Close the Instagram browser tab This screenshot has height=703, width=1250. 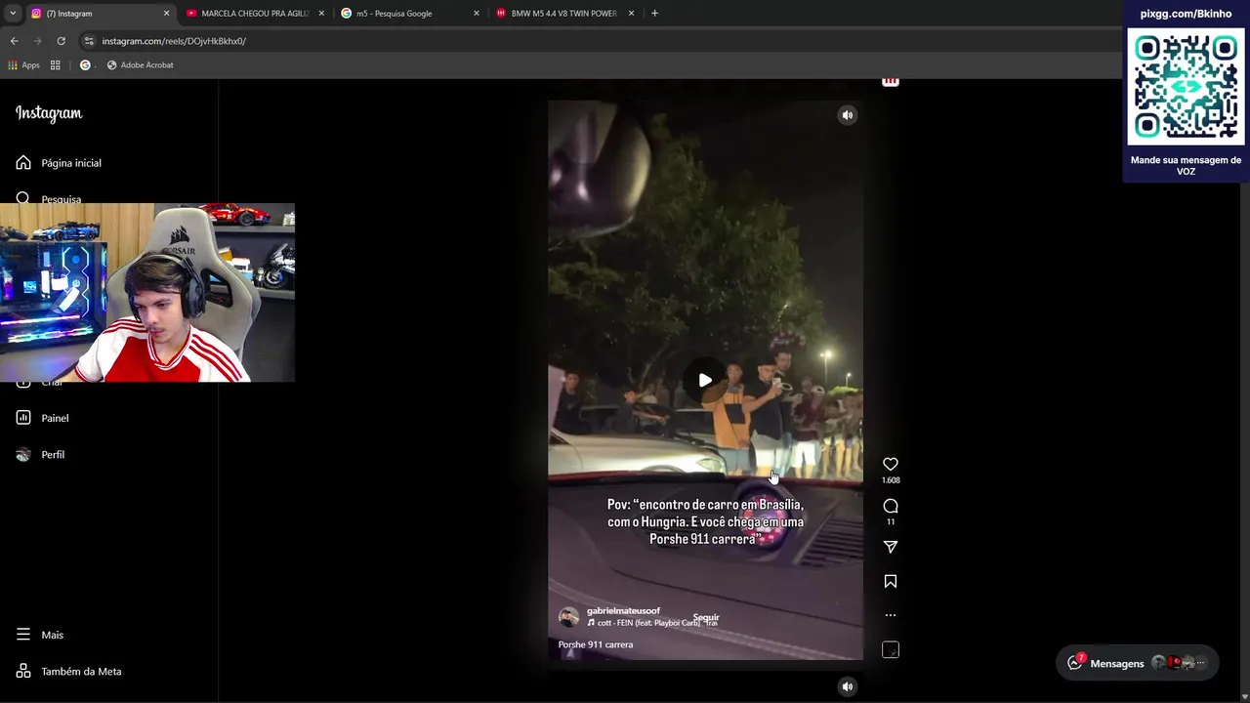click(166, 14)
